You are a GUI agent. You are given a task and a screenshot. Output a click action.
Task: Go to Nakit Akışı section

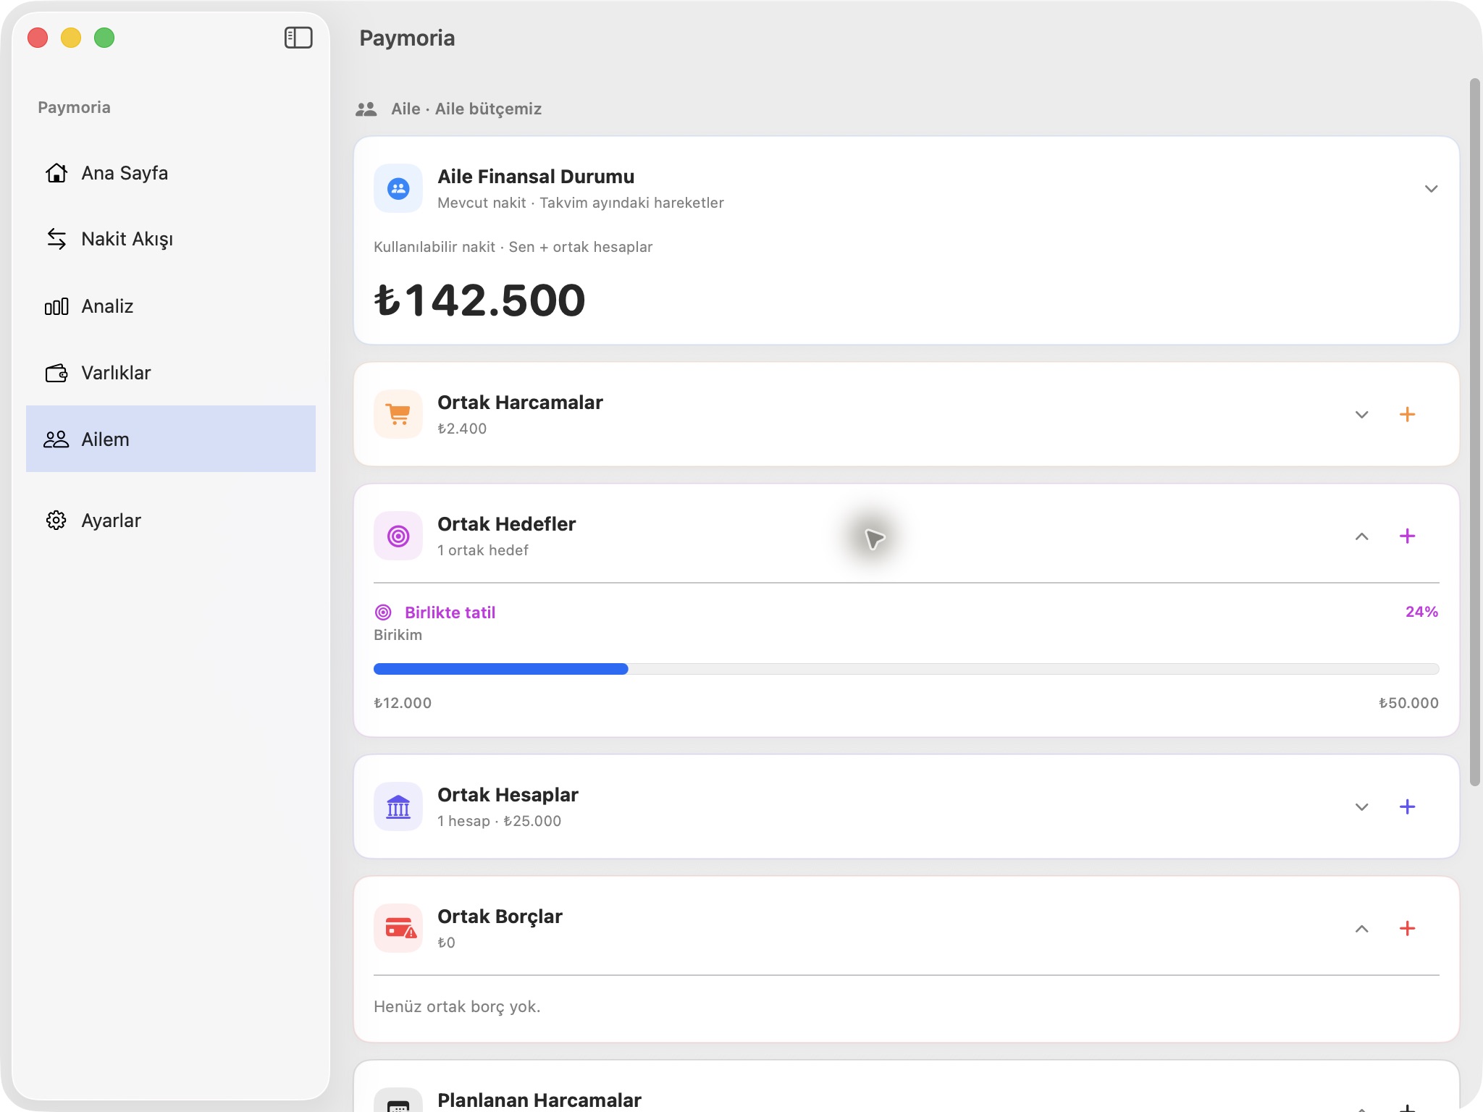[x=171, y=239]
